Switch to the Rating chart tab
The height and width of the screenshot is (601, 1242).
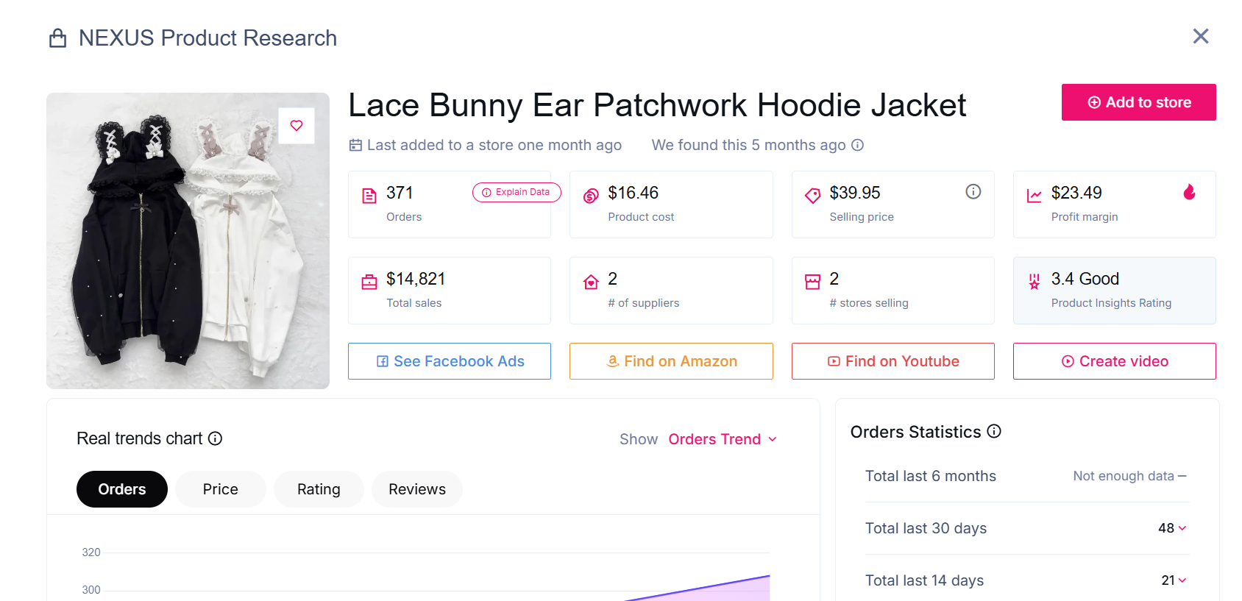point(319,489)
